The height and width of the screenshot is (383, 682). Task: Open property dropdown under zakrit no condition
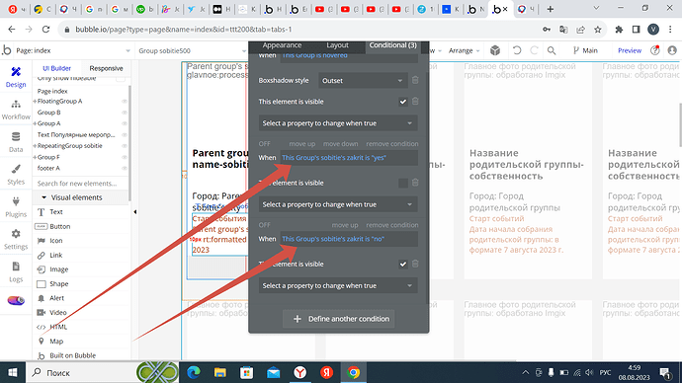(x=338, y=285)
